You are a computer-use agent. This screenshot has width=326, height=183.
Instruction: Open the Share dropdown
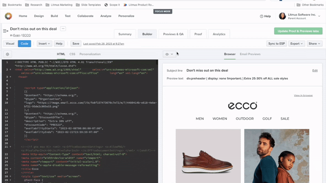314,44
